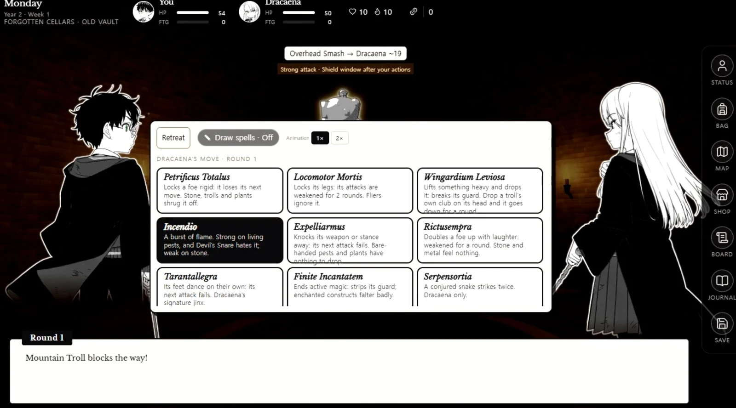Click the Mountain Troll enemy sprite
Image resolution: width=736 pixels, height=408 pixels.
coord(342,106)
